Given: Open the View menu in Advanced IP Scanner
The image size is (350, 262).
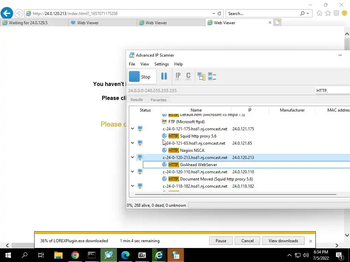Looking at the screenshot, I should point(145,64).
